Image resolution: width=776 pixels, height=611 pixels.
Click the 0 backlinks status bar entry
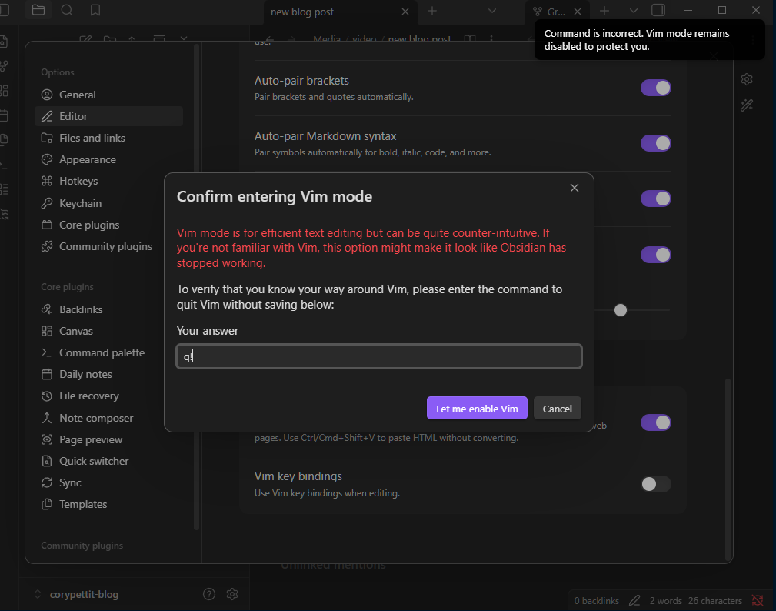coord(596,600)
